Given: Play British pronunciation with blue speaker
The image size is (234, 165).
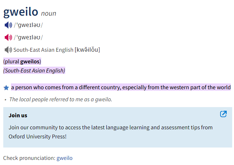Looking at the screenshot, I should coord(8,25).
